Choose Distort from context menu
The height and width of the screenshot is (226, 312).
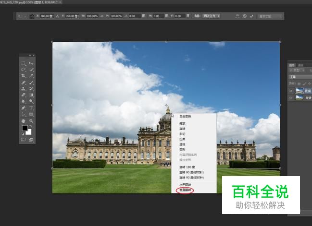click(x=182, y=139)
